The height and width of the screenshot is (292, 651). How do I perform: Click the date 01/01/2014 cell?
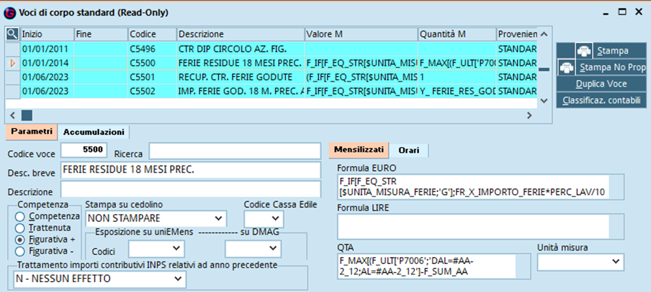[x=47, y=63]
